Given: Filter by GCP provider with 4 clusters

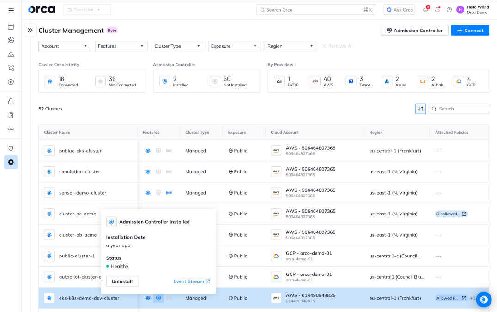Looking at the screenshot, I should [x=465, y=81].
